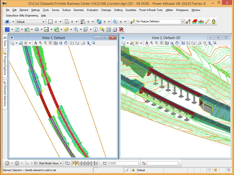Click the globe icon in attributes toolbar
The height and width of the screenshot is (175, 234).
(99, 22)
